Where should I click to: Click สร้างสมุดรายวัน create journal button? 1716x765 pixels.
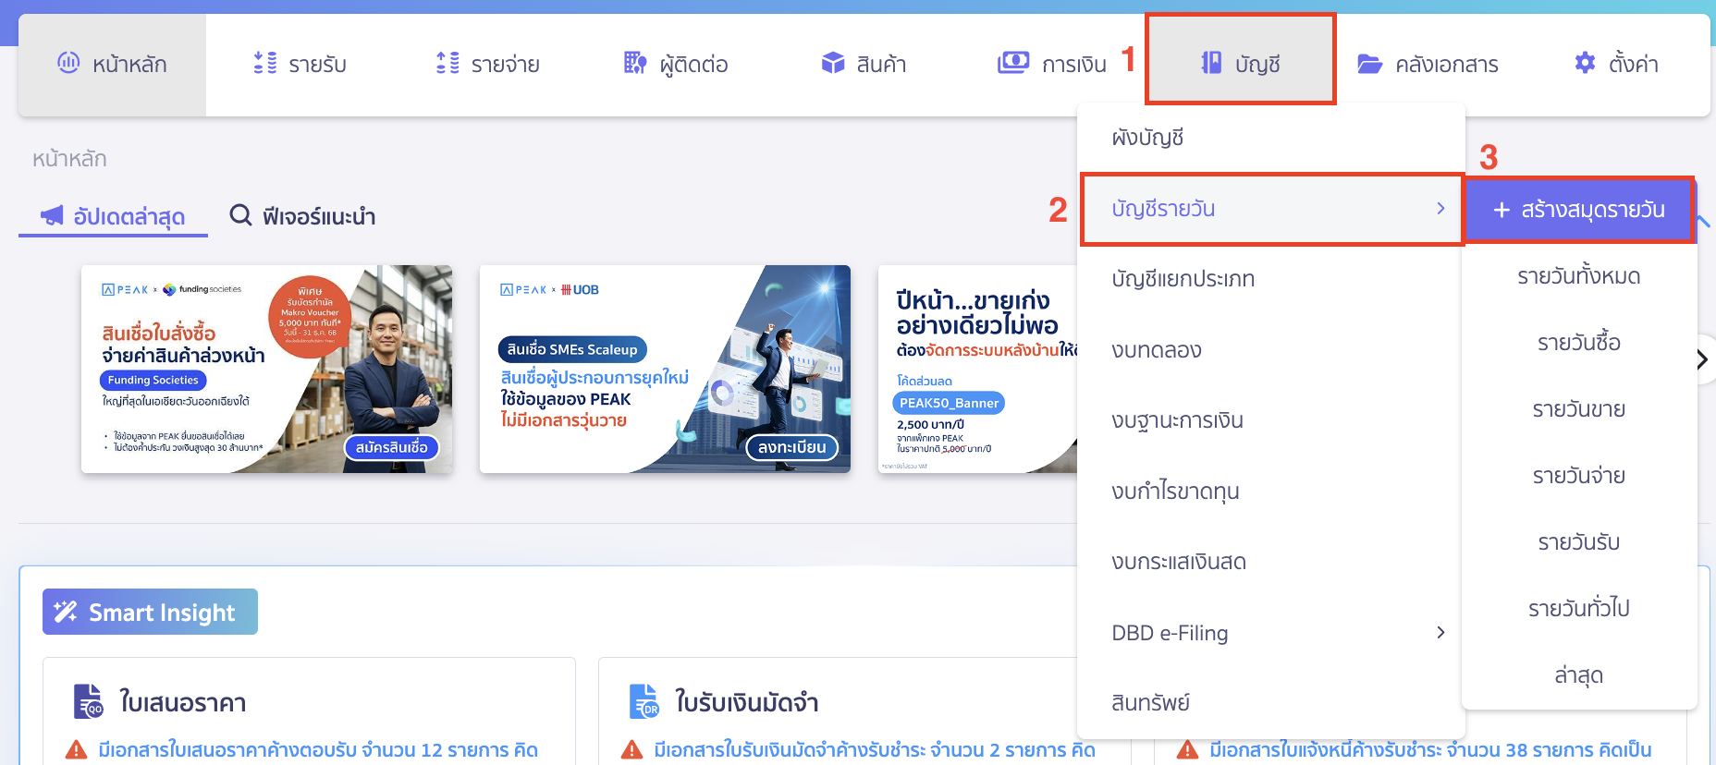click(x=1579, y=210)
